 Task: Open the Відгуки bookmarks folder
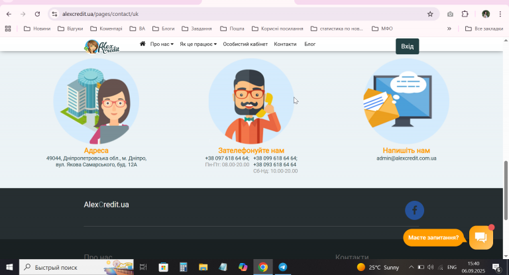[x=70, y=28]
